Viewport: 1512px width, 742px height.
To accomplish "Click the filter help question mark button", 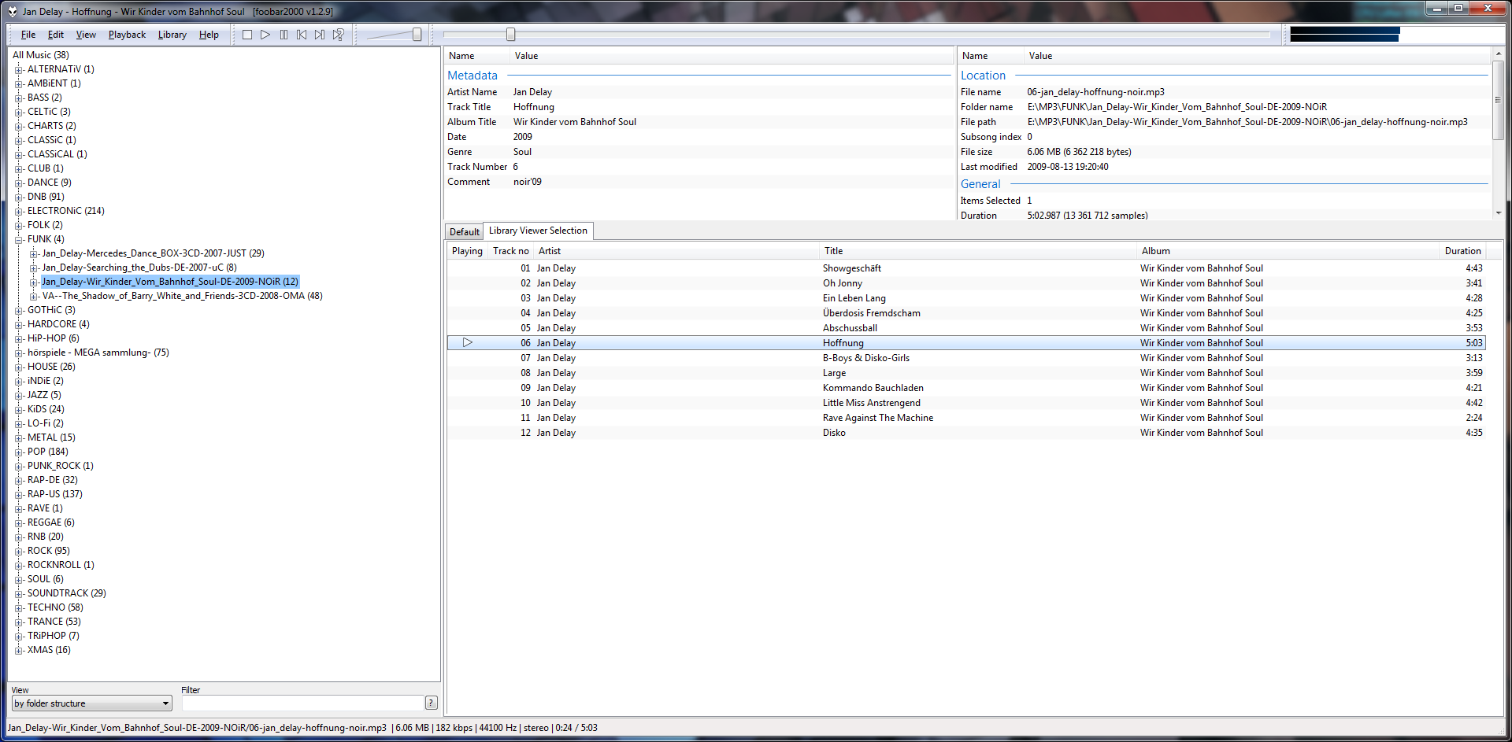I will (x=431, y=703).
